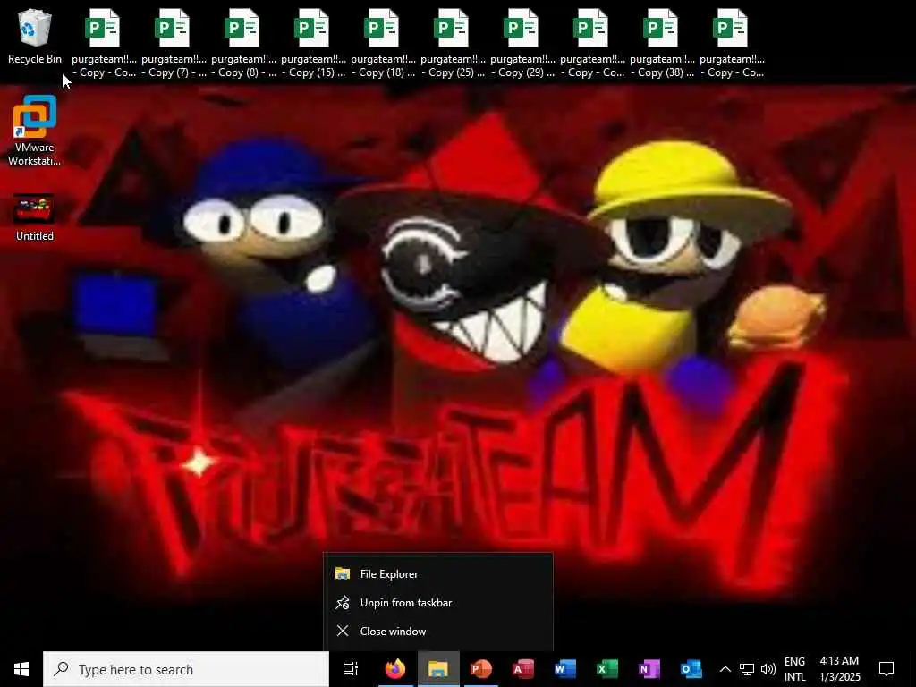The width and height of the screenshot is (916, 687).
Task: Select the purgateam Copy (29) project file
Action: click(x=522, y=43)
